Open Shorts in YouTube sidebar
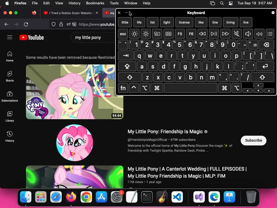Viewport: 277px width, 208px height. coord(10,76)
